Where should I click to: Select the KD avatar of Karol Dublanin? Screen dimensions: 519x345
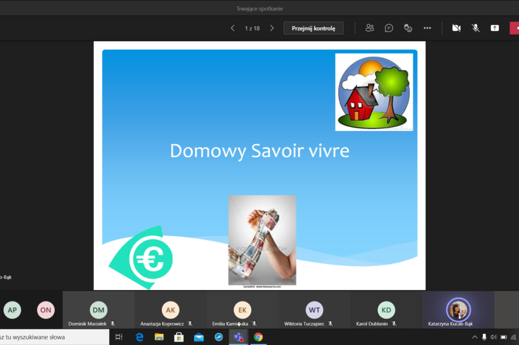387,310
